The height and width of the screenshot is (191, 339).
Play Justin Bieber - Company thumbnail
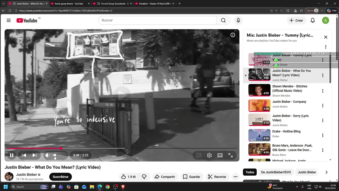click(259, 105)
